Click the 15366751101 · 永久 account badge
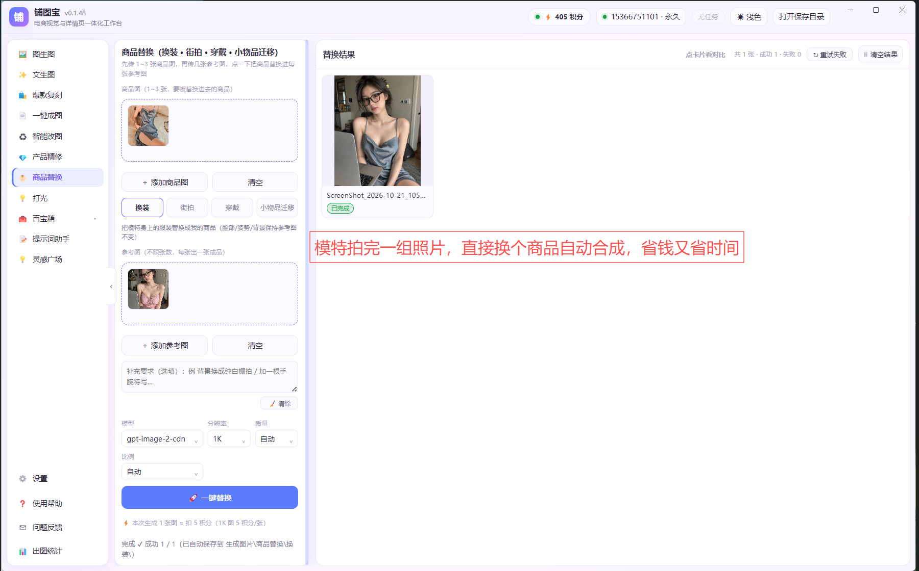Image resolution: width=919 pixels, height=571 pixels. (x=641, y=17)
